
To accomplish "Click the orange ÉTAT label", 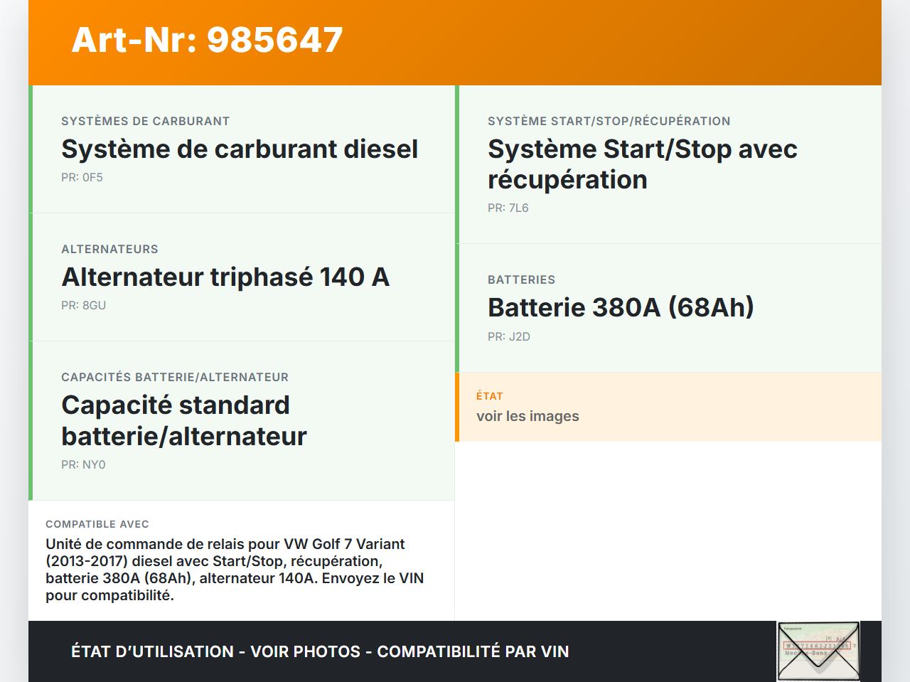I will (x=489, y=396).
